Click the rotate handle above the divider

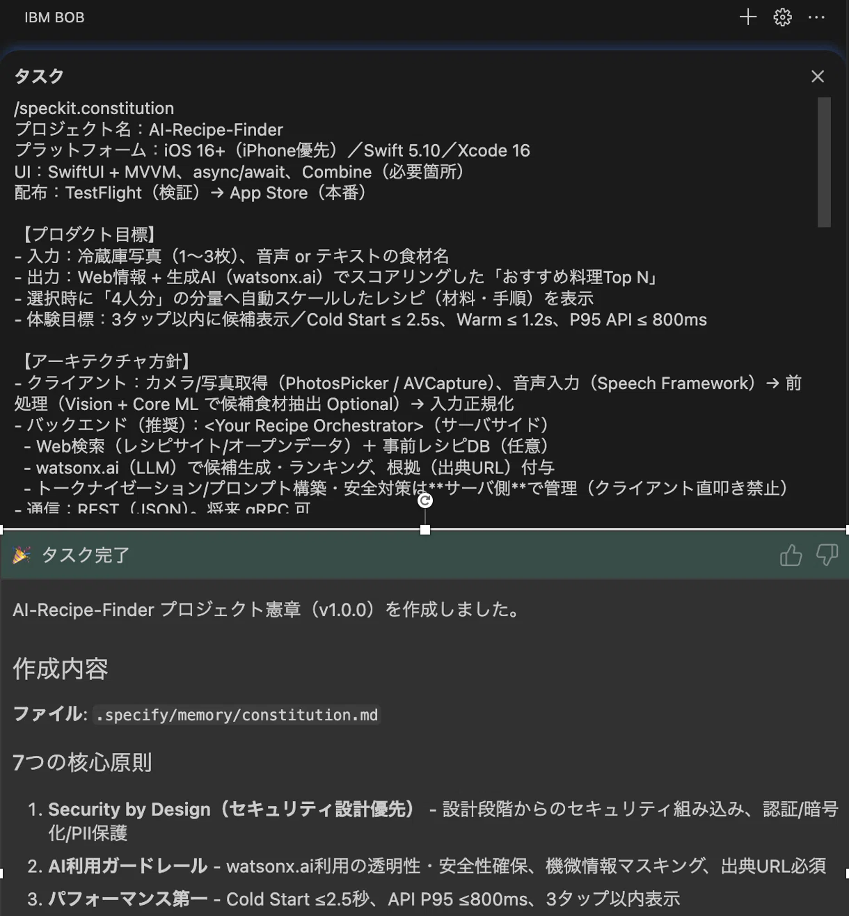click(x=425, y=500)
